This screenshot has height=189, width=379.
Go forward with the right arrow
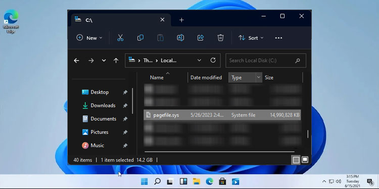click(91, 60)
